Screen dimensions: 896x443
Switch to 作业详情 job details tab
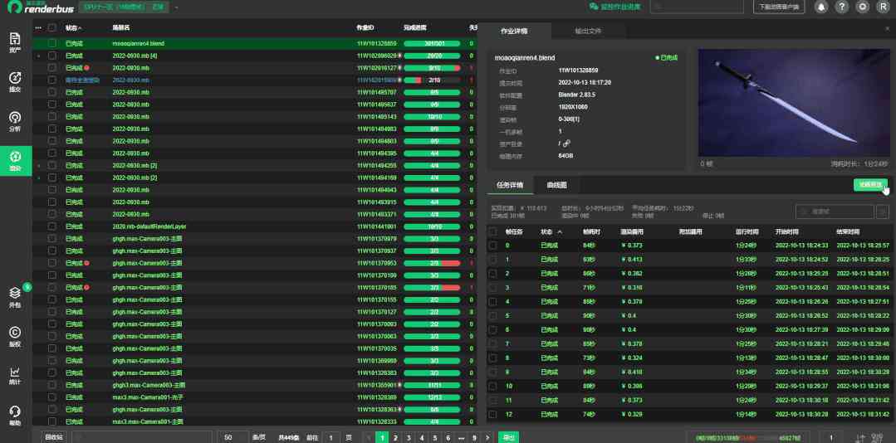(x=514, y=31)
